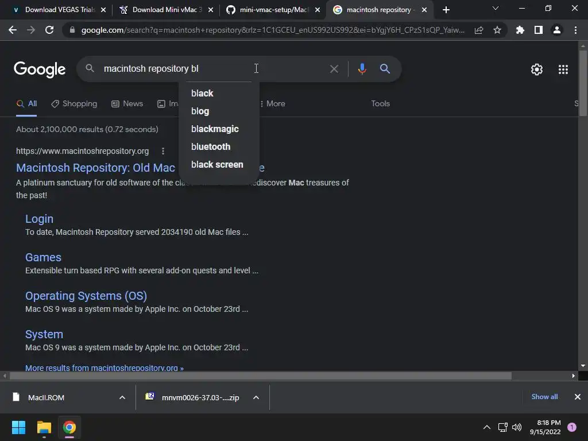This screenshot has width=588, height=441.
Task: Open the Login sitelink
Action: tap(39, 219)
